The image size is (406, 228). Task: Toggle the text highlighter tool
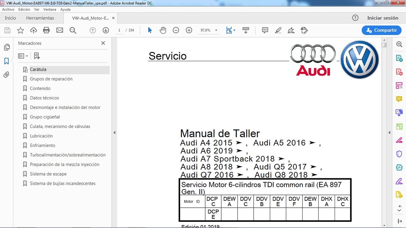click(x=278, y=30)
